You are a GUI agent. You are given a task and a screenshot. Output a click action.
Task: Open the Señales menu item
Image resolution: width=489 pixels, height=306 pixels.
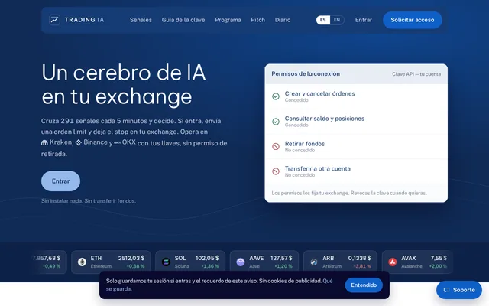tap(141, 20)
